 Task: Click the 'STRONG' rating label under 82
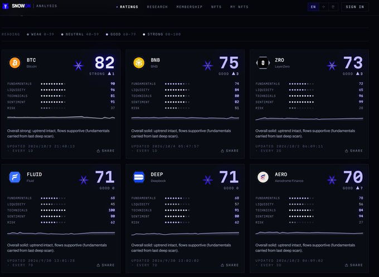coord(97,74)
